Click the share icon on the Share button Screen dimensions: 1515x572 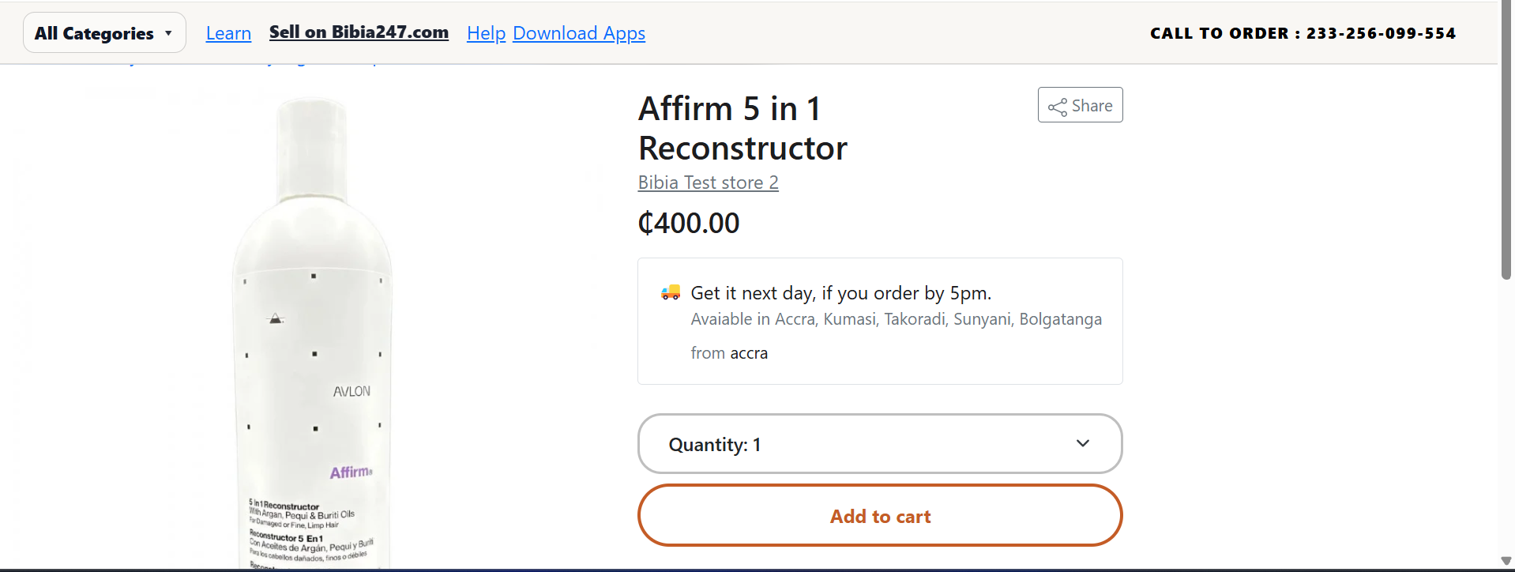1058,105
